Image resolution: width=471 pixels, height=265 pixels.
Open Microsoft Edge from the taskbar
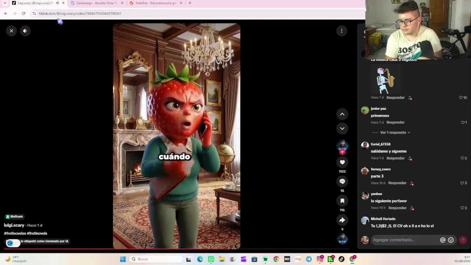point(200,259)
